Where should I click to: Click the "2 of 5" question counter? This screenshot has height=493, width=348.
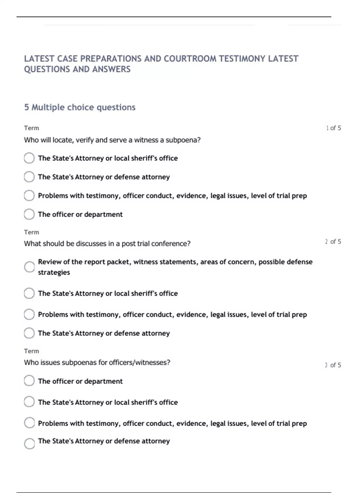click(333, 242)
